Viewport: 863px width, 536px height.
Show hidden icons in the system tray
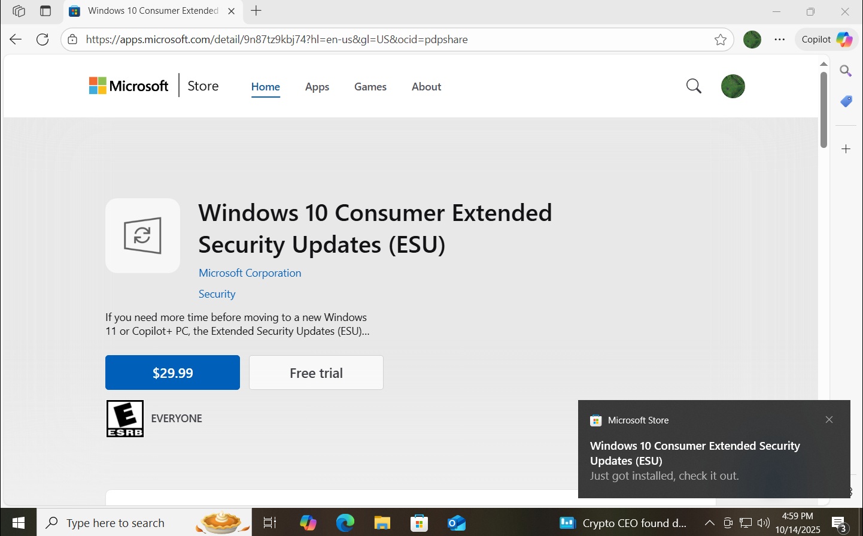(709, 522)
